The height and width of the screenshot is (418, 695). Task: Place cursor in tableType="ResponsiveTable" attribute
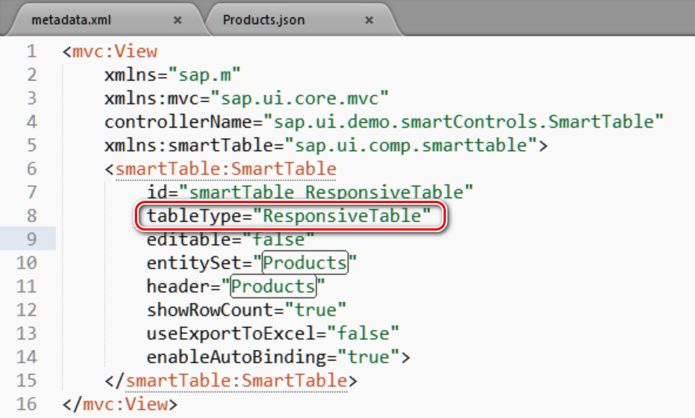[x=288, y=216]
